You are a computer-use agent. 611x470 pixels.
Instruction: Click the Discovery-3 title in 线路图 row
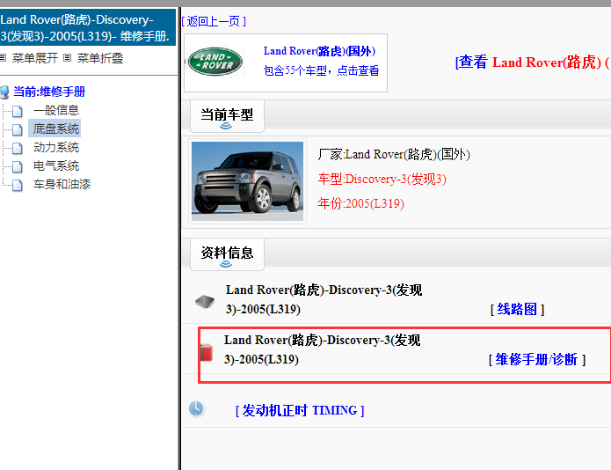pyautogui.click(x=324, y=299)
